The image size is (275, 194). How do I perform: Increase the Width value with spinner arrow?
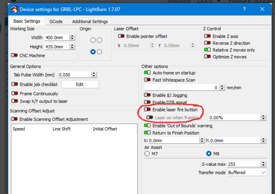point(72,36)
